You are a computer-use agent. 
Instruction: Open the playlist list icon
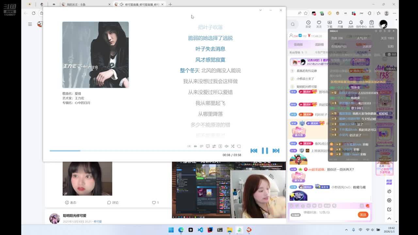[x=201, y=146]
